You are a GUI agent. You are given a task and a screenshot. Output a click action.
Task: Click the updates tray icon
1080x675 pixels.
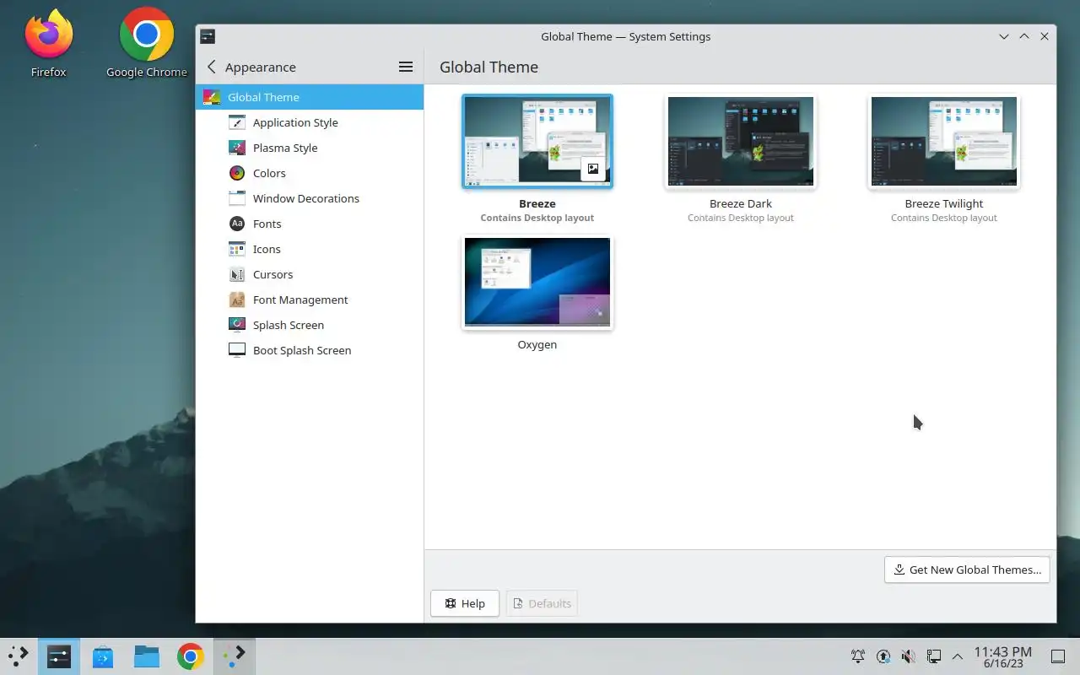click(x=883, y=656)
